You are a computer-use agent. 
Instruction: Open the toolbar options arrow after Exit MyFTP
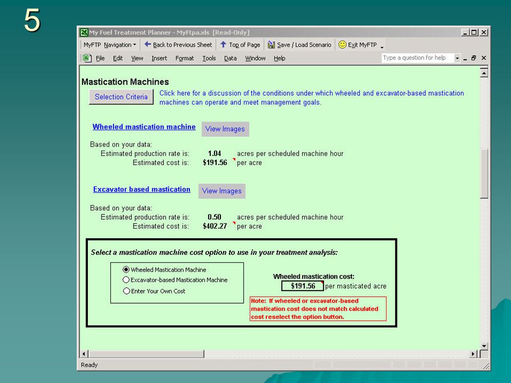click(x=382, y=47)
